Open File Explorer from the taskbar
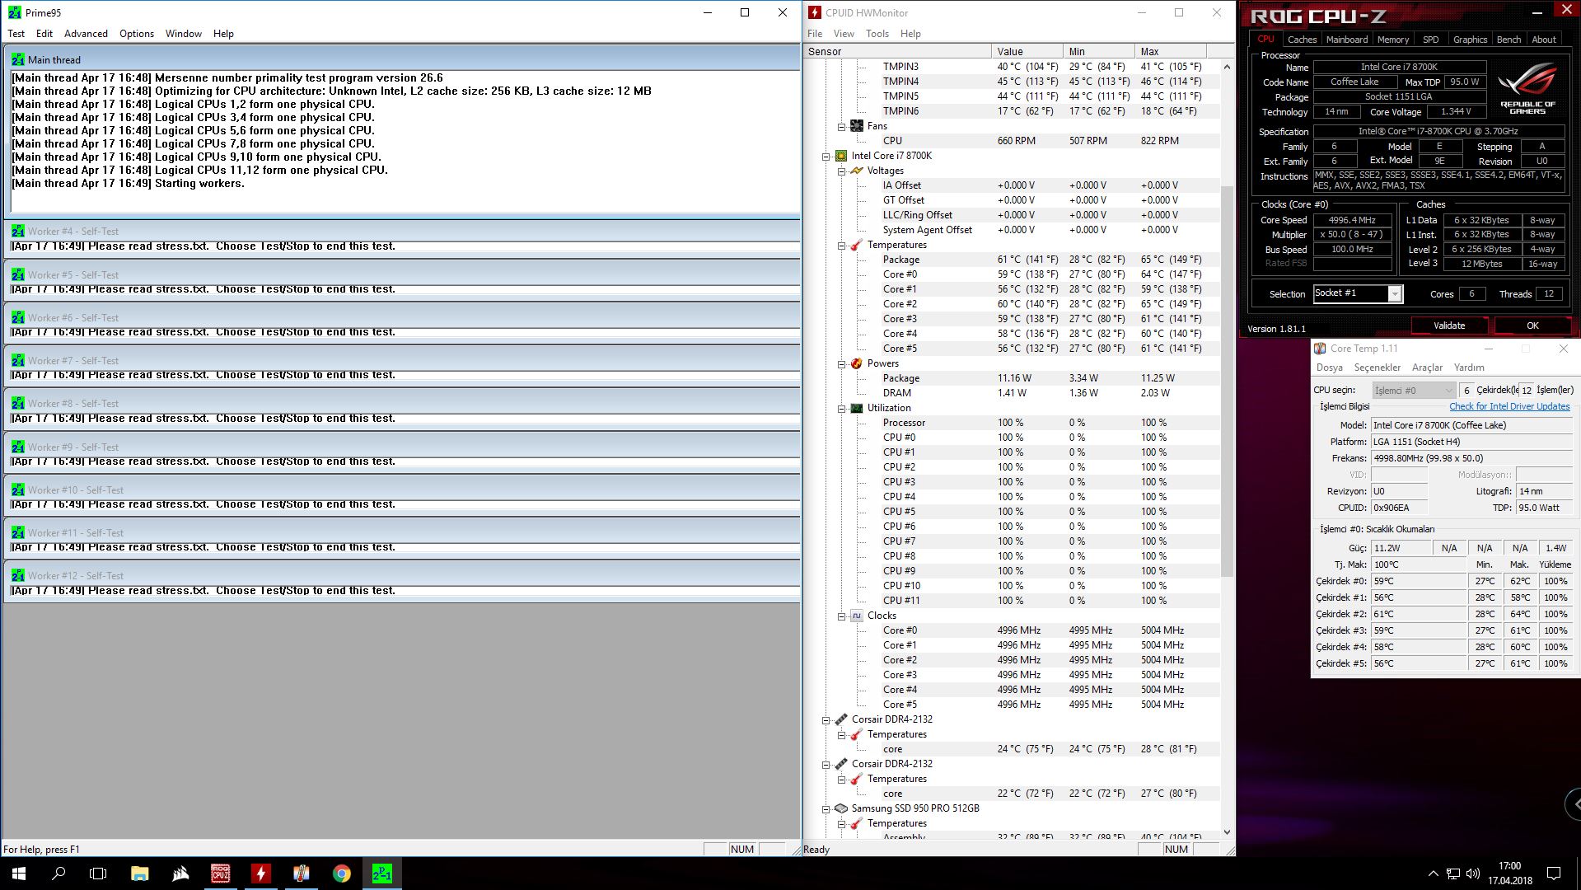This screenshot has height=890, width=1581. point(139,874)
